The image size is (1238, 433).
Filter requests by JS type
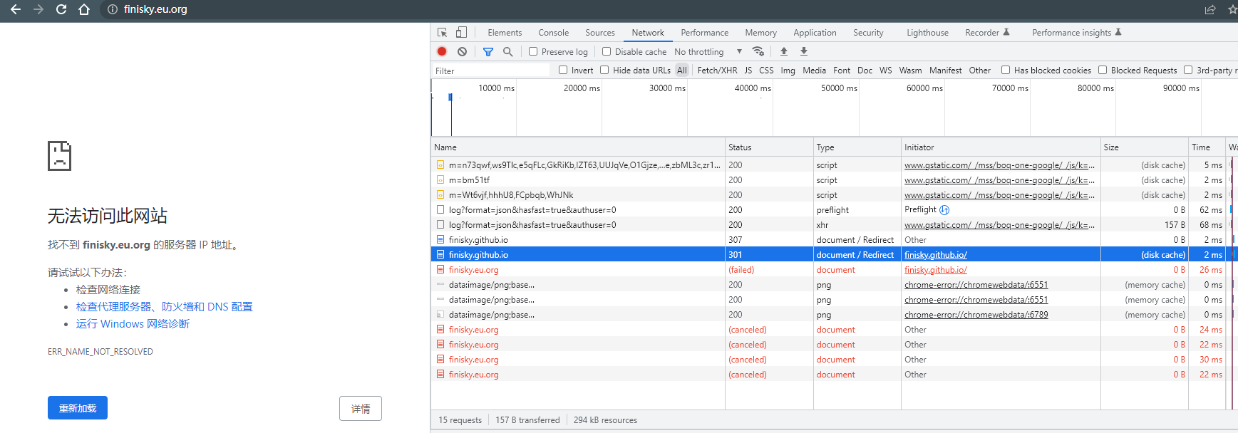[x=748, y=71]
